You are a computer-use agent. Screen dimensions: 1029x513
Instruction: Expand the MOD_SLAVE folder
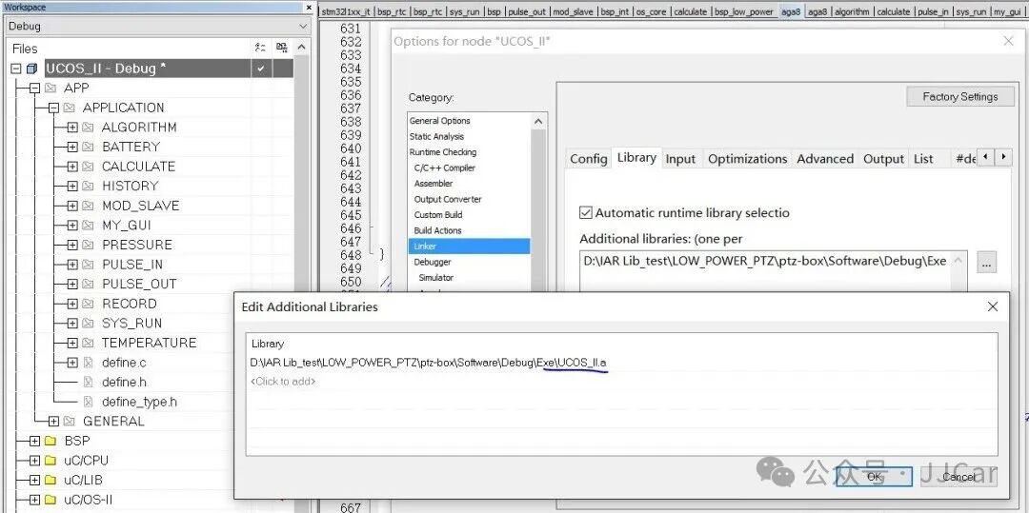[72, 207]
